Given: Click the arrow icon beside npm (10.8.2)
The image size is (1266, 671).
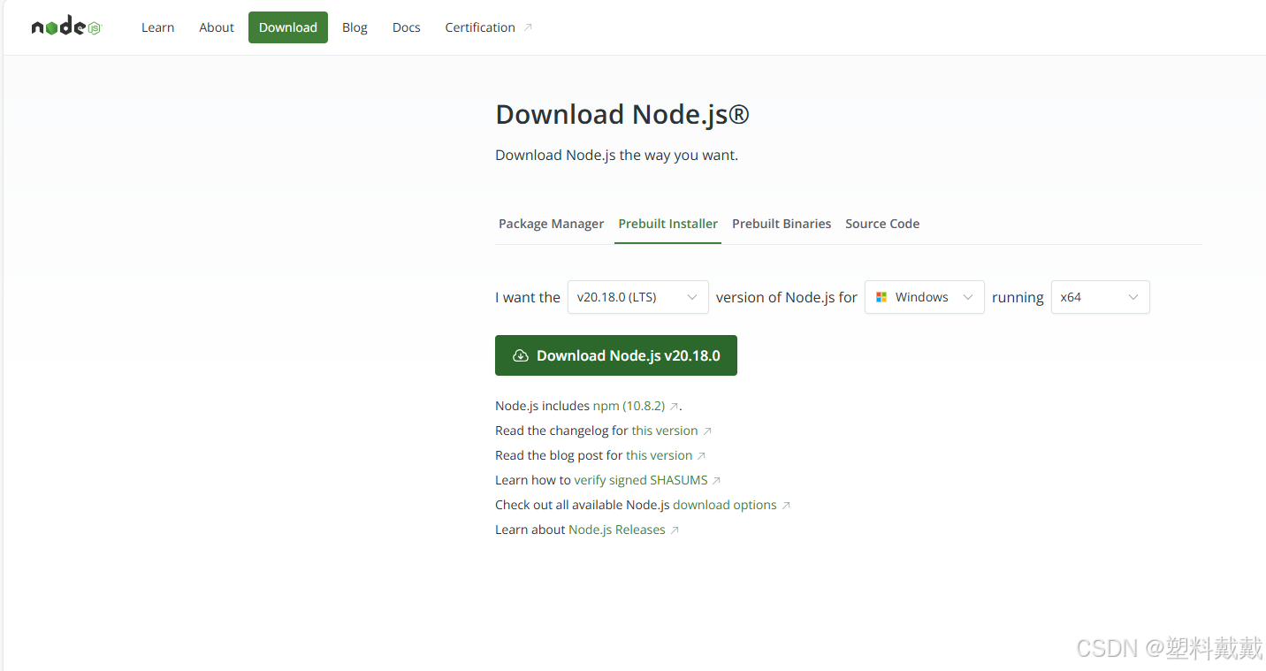Looking at the screenshot, I should (x=673, y=405).
